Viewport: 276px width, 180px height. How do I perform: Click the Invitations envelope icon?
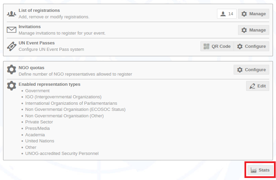[12, 30]
